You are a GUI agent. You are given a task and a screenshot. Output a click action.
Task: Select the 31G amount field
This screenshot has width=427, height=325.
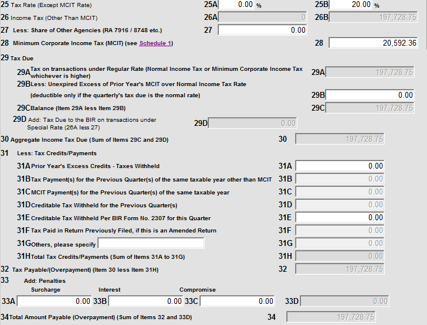pyautogui.click(x=340, y=243)
